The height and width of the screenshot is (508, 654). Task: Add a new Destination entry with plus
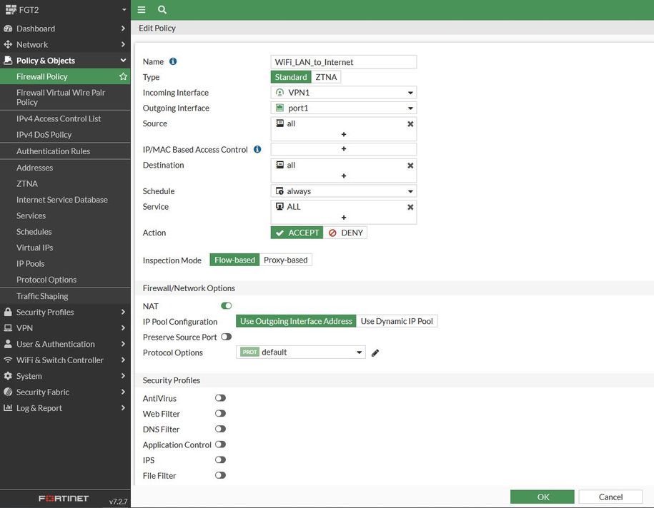344,176
